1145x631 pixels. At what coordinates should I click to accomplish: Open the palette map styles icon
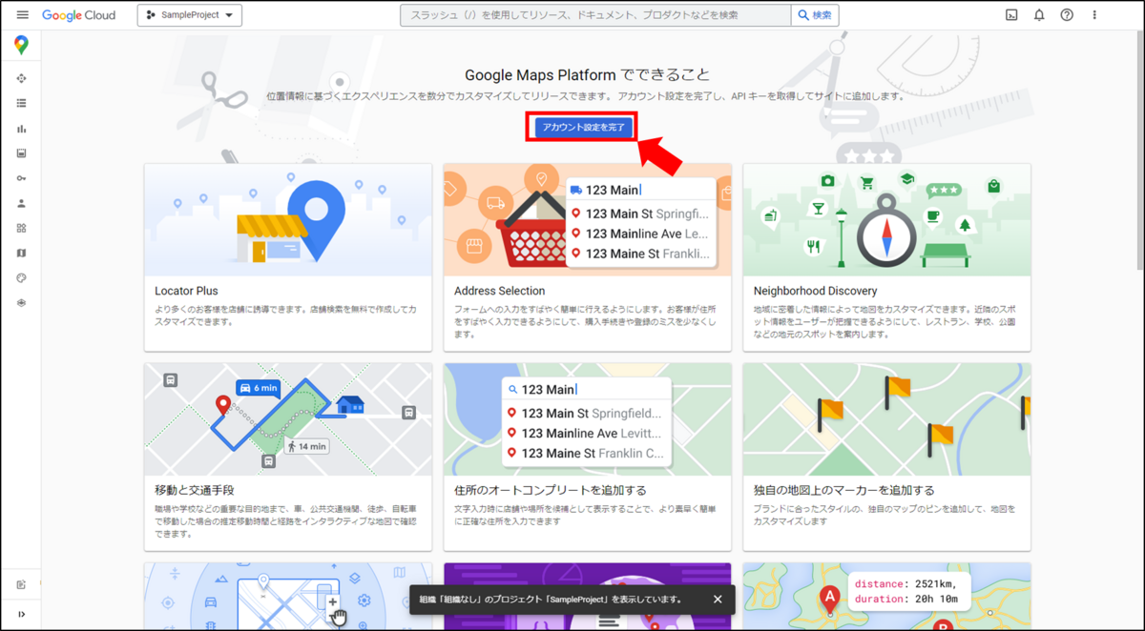(21, 277)
